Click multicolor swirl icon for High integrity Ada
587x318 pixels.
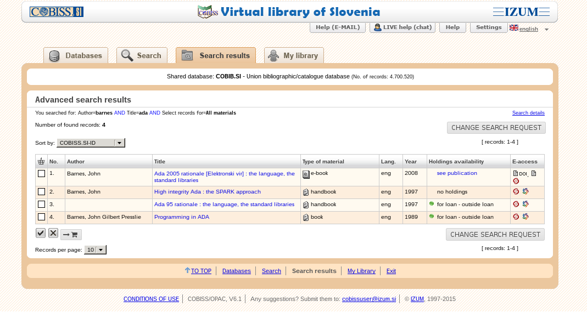[525, 191]
